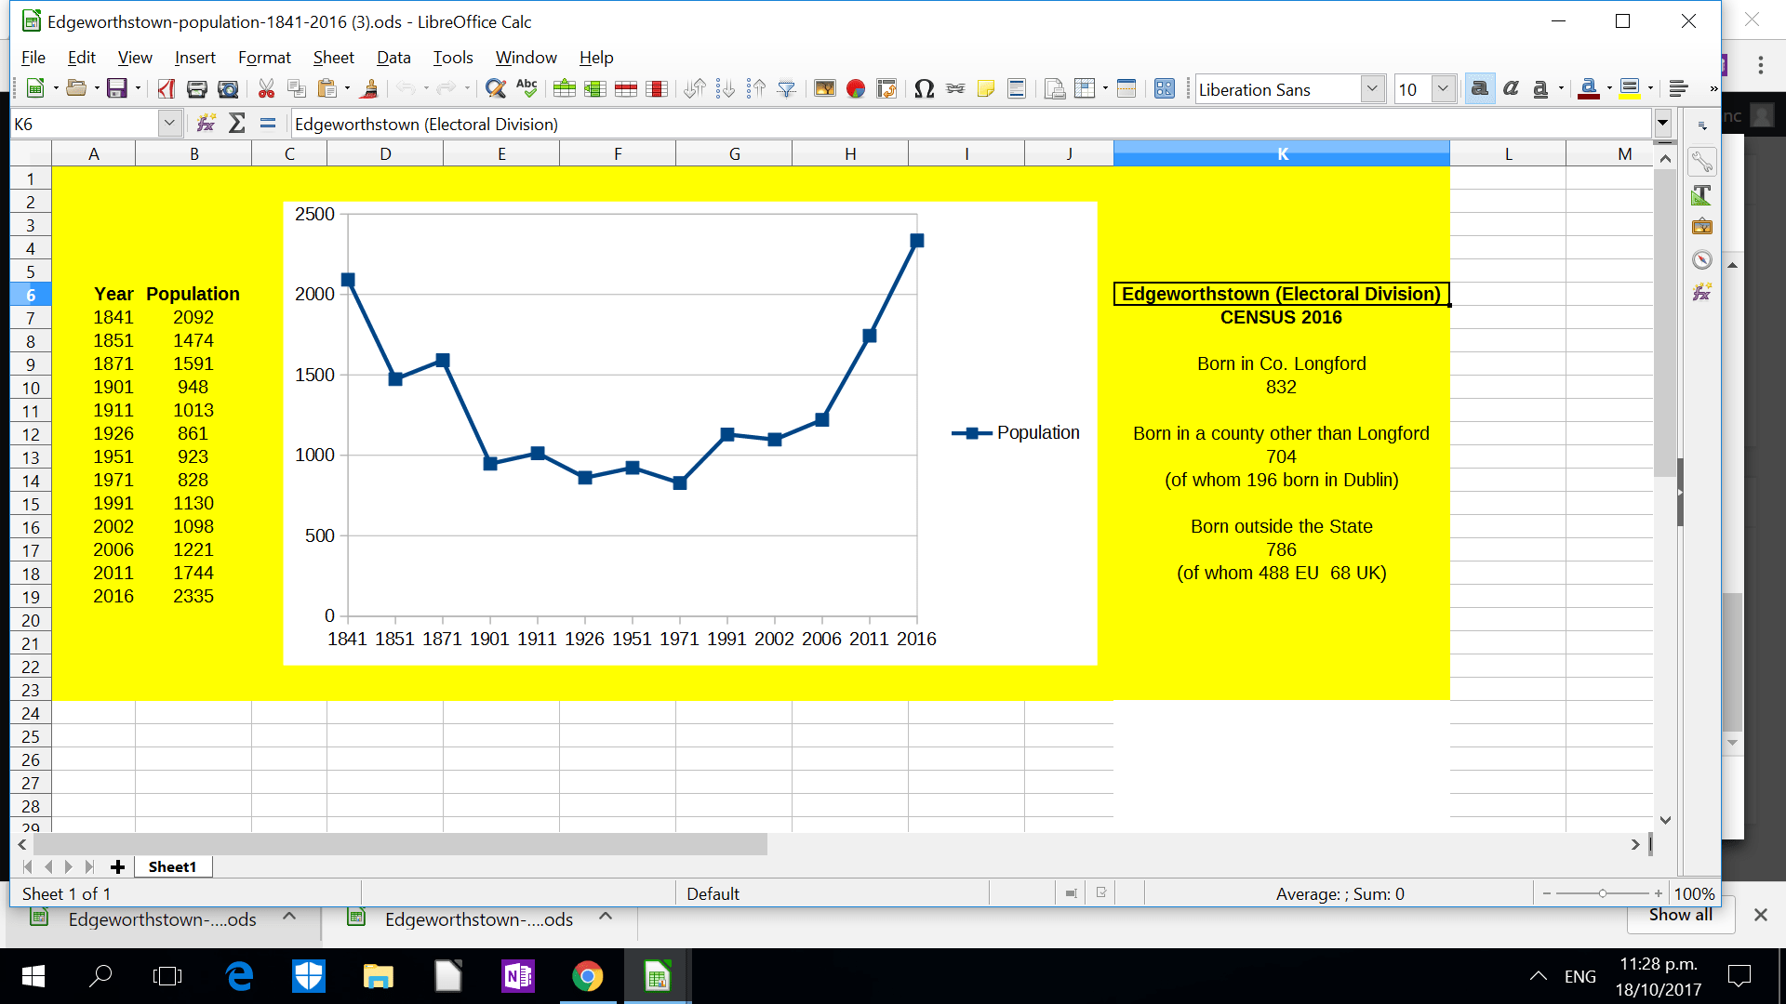Click Export as PDF icon
The image size is (1786, 1004).
tap(167, 89)
